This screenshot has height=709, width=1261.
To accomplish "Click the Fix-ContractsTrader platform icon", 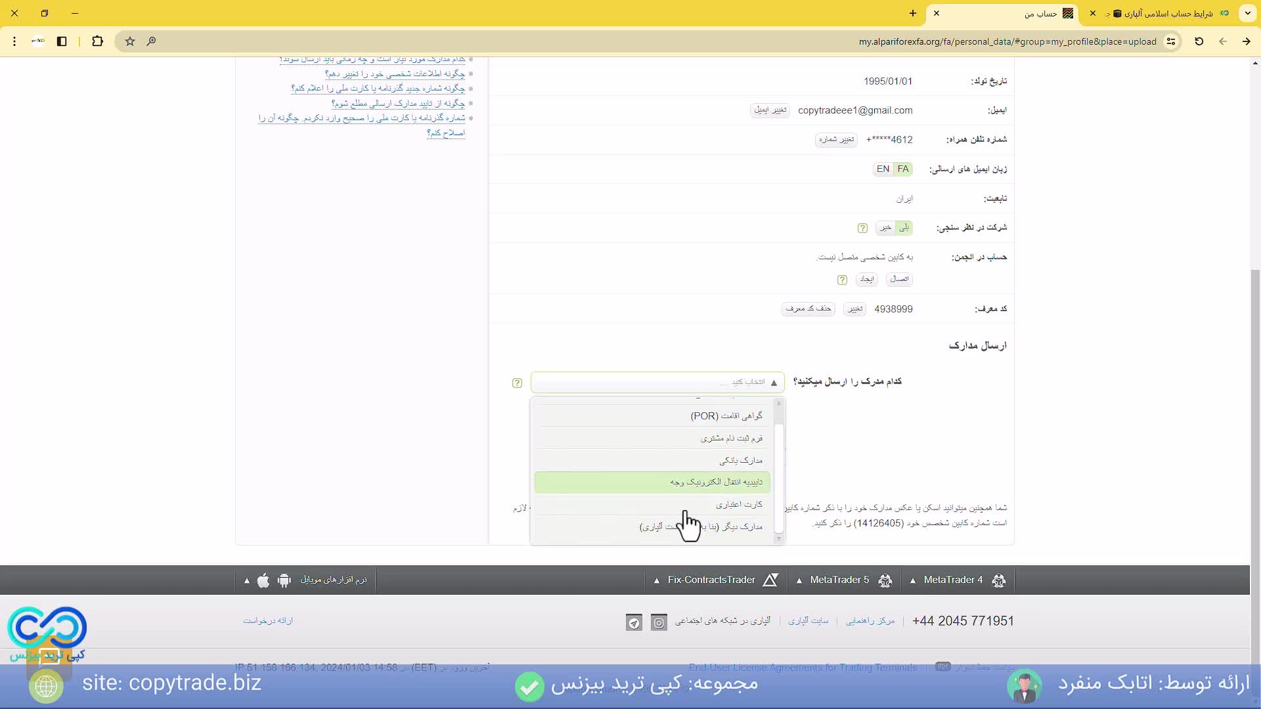I will [x=771, y=580].
